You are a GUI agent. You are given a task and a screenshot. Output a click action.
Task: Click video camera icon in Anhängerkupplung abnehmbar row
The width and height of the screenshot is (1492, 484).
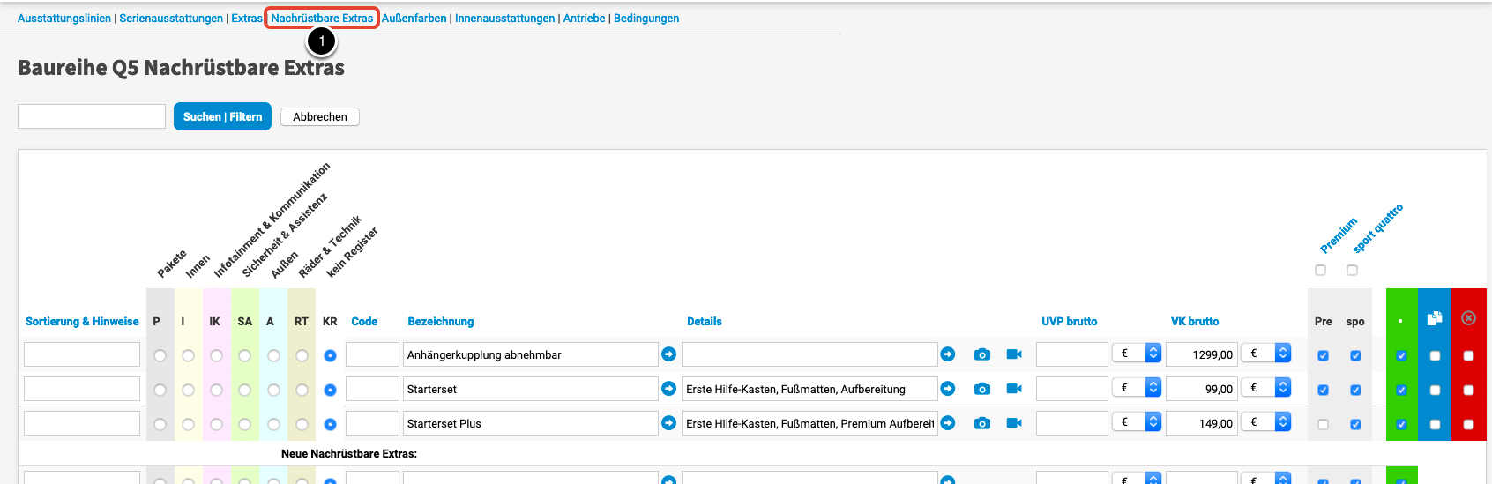1014,354
